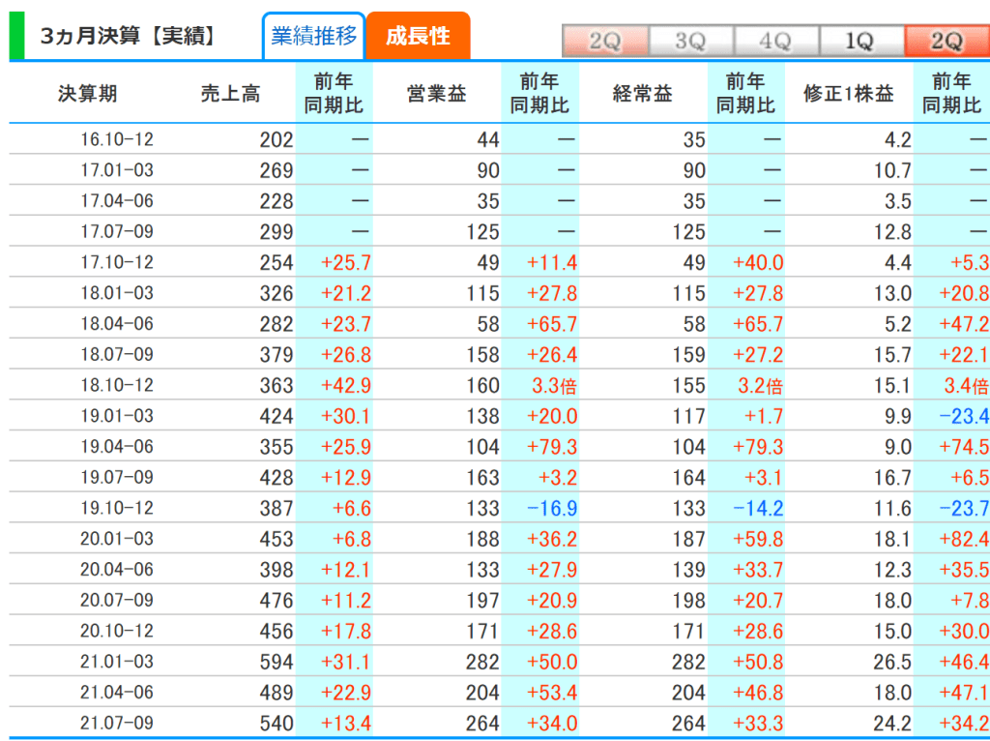
Task: Click the 売上高 column header
Action: coord(230,94)
